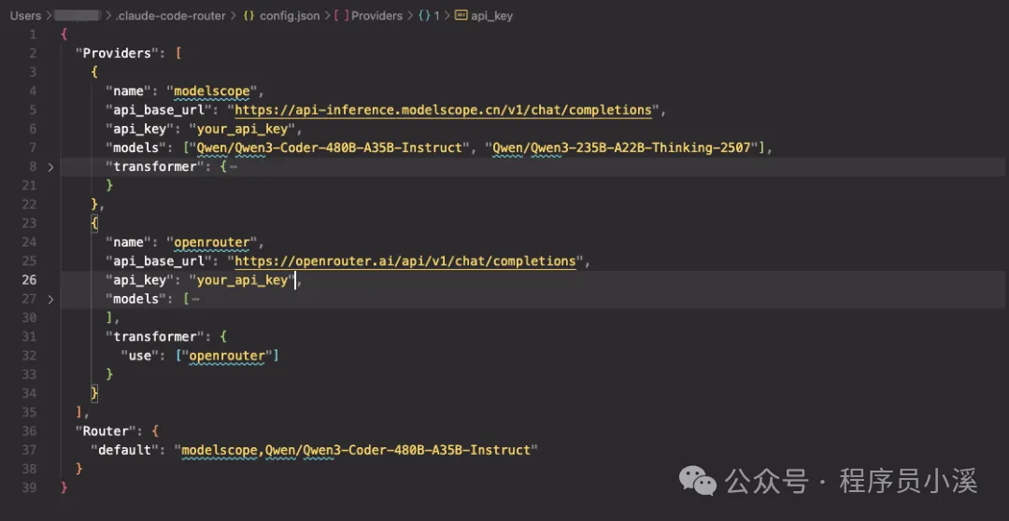Viewport: 1009px width, 521px height.
Task: Click the "name" key on line 24
Action: (x=129, y=243)
